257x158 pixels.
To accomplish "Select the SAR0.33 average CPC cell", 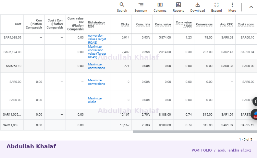I will pyautogui.click(x=227, y=66).
